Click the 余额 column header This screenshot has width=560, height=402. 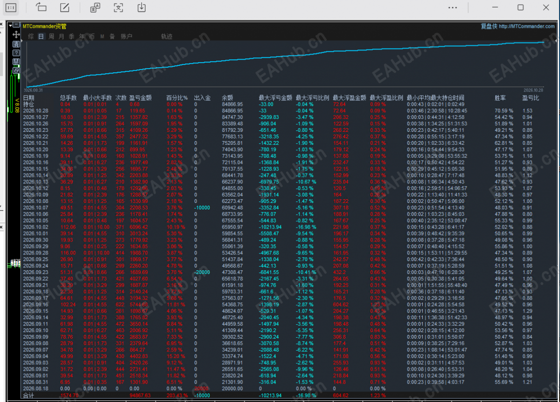(x=228, y=98)
